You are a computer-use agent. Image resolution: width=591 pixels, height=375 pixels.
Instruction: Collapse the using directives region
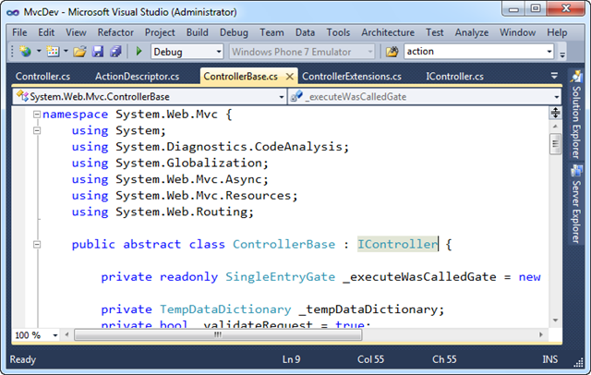point(37,131)
